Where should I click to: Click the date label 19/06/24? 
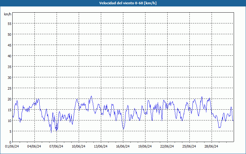point(145,146)
